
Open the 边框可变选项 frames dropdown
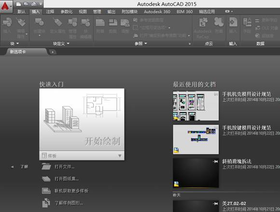[x=169, y=28]
